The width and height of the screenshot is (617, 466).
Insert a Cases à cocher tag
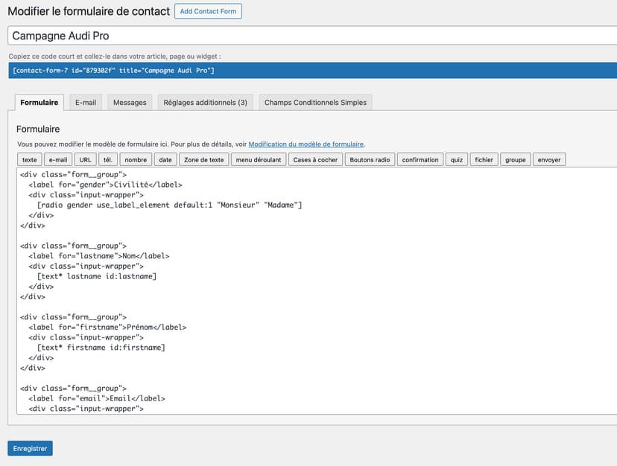[315, 159]
